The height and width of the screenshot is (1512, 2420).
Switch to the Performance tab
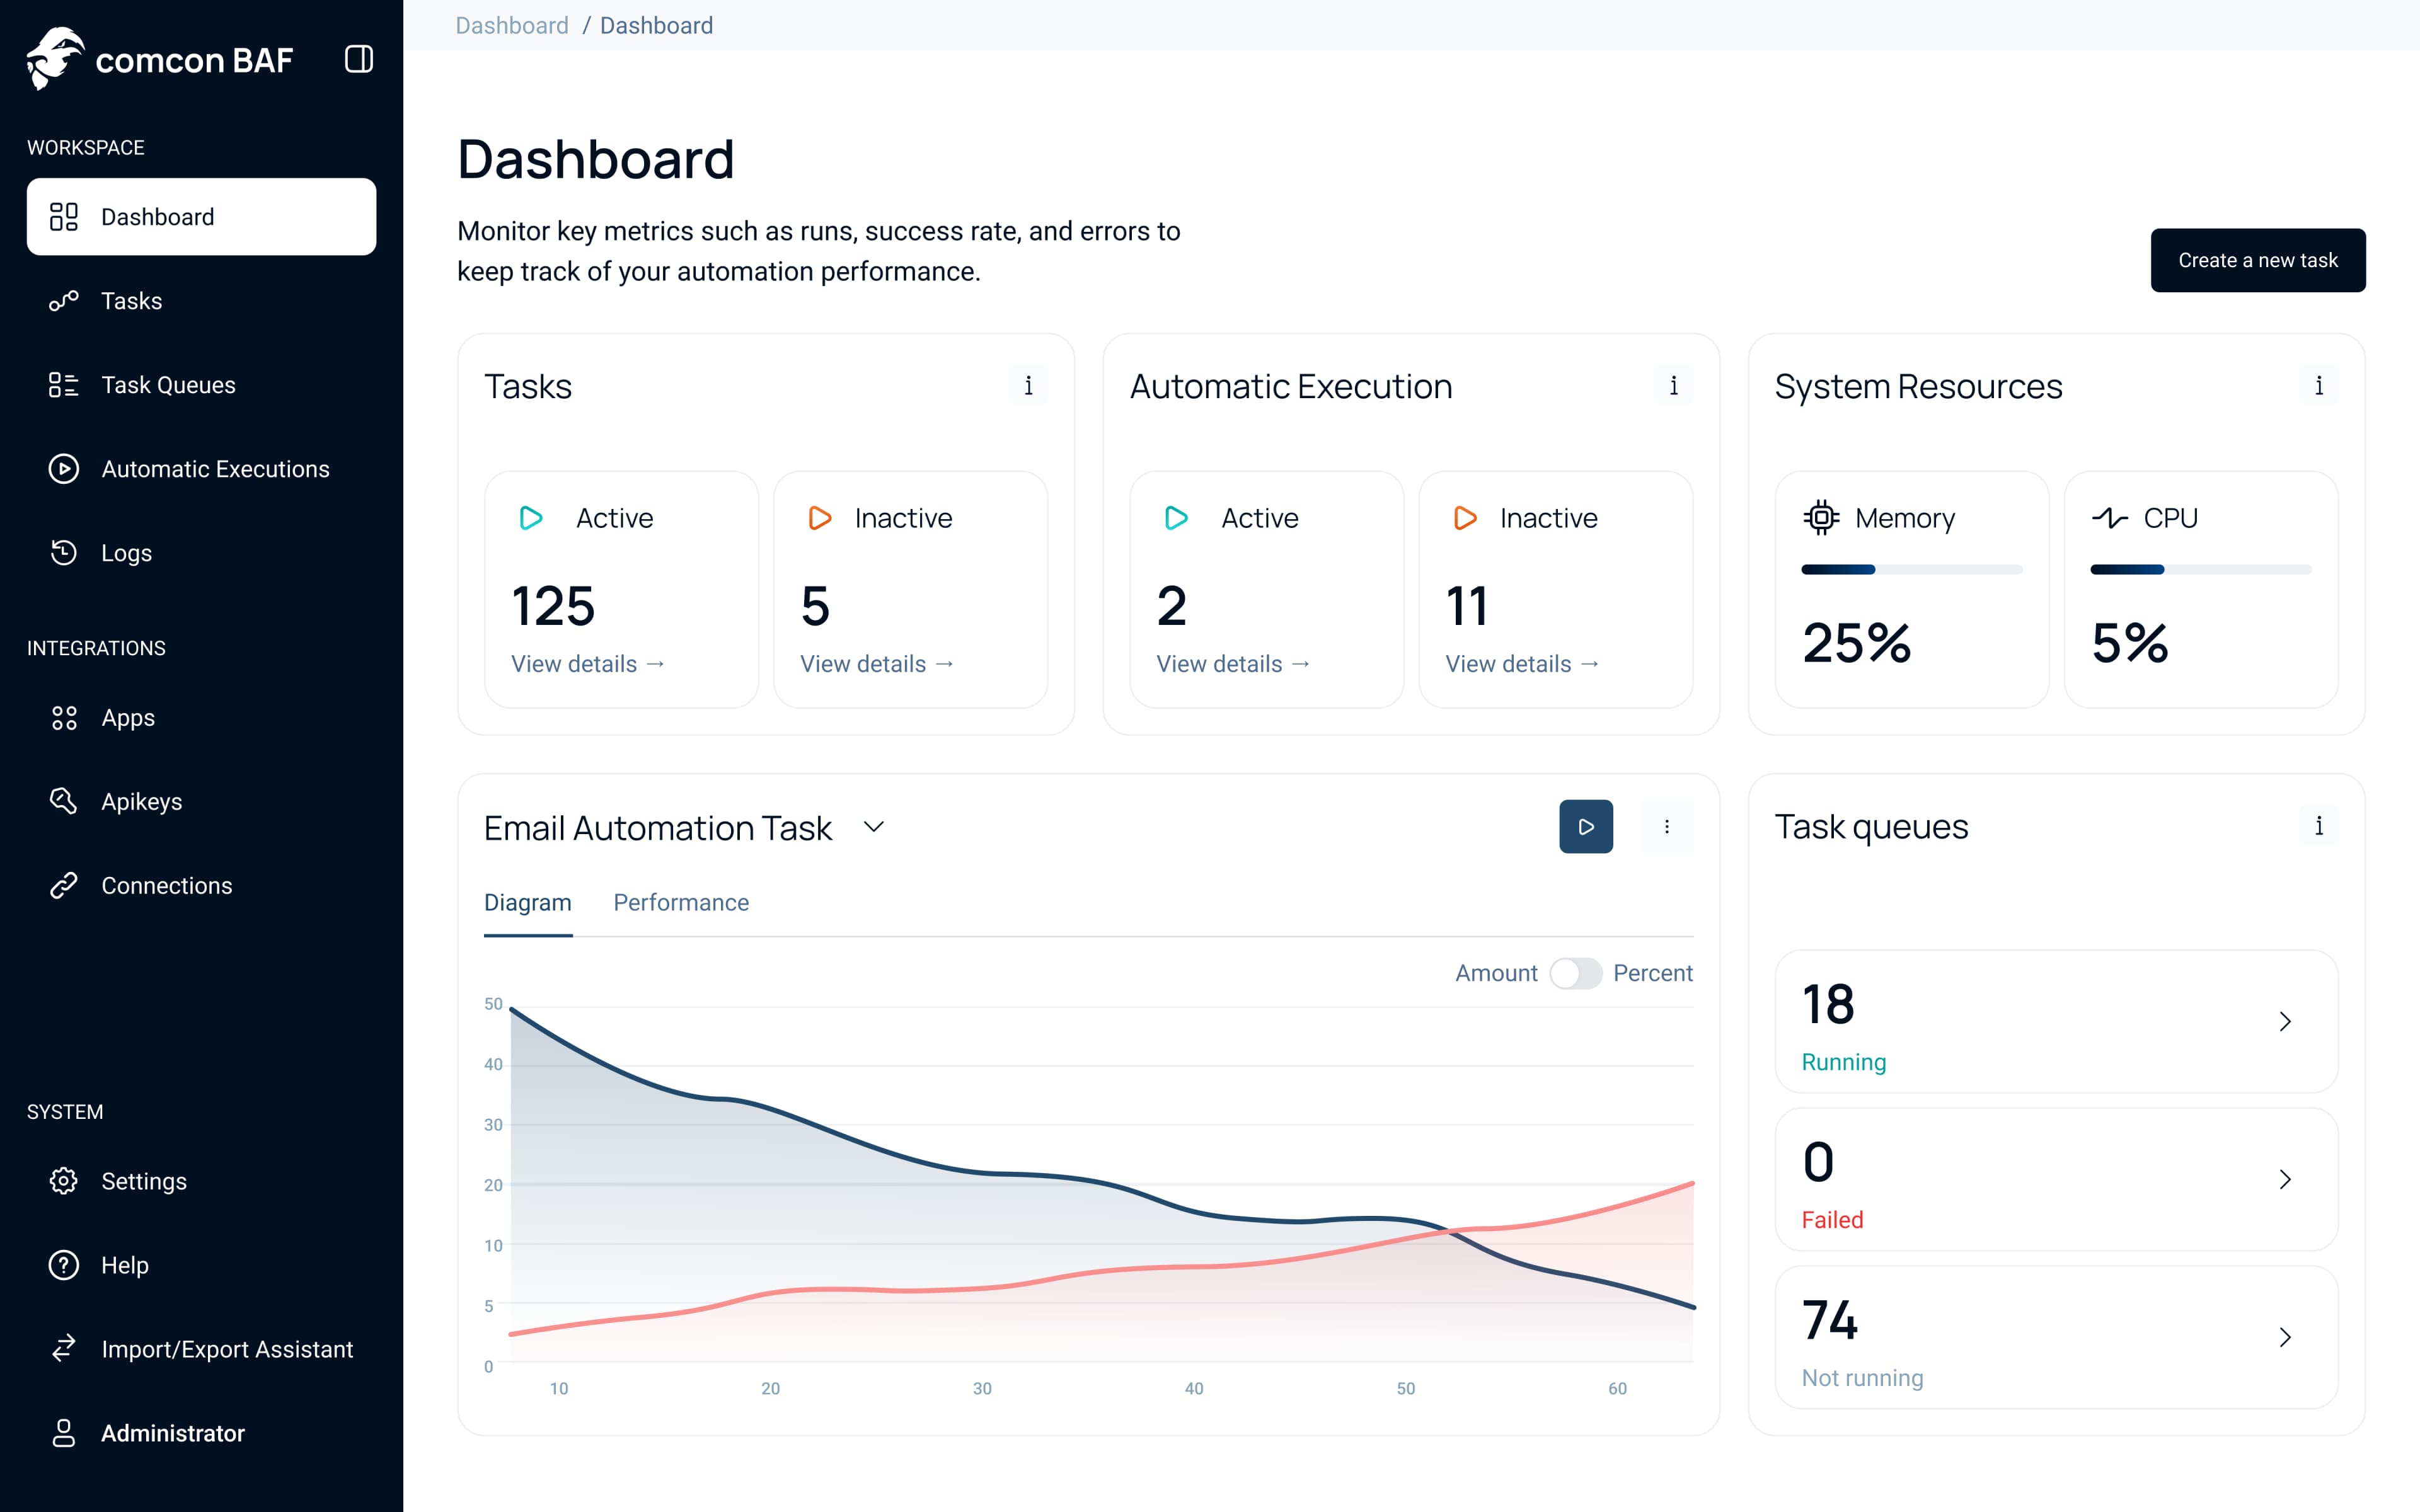click(681, 902)
